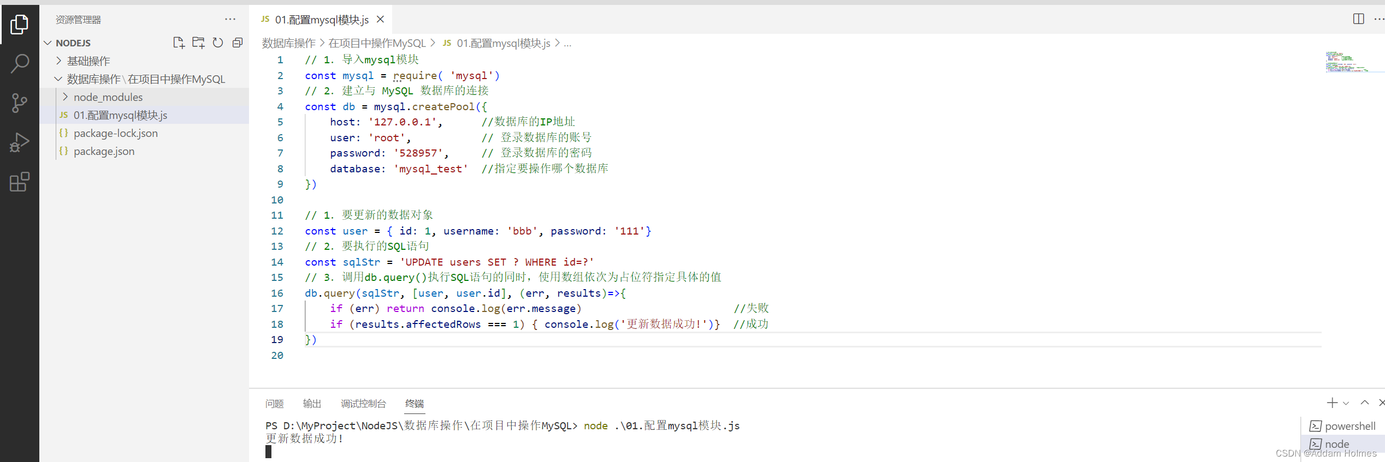Click the comment //数据库的IP地址

[528, 122]
